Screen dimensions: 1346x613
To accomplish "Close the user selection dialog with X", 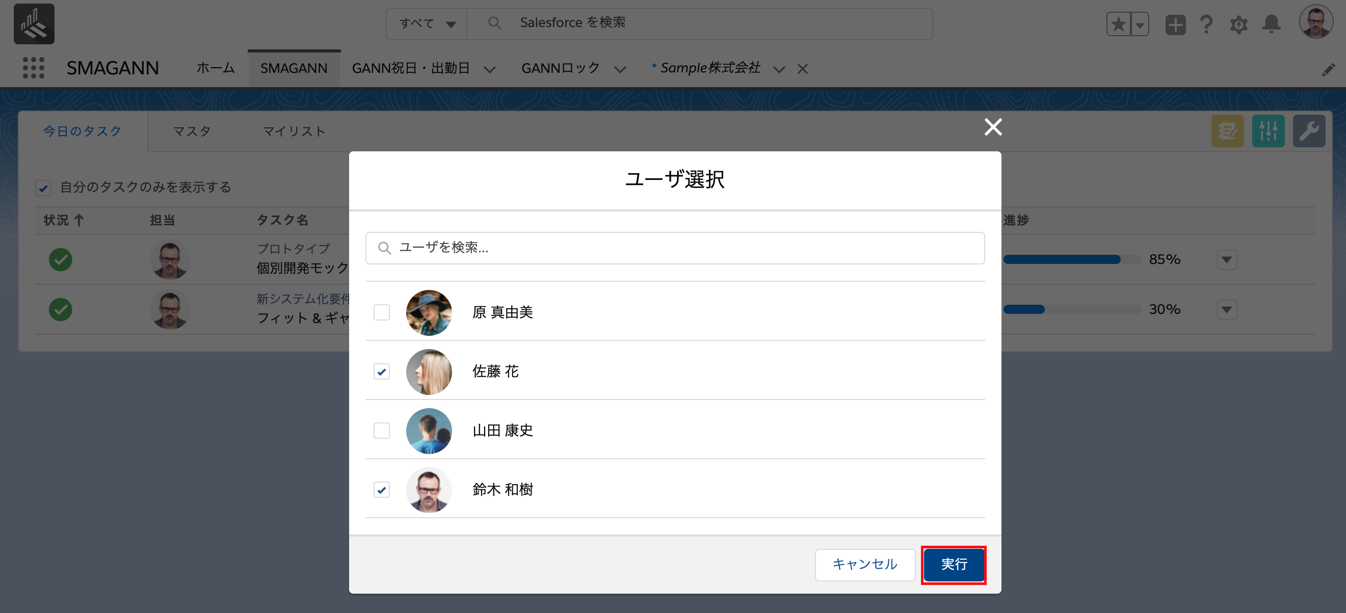I will (993, 126).
